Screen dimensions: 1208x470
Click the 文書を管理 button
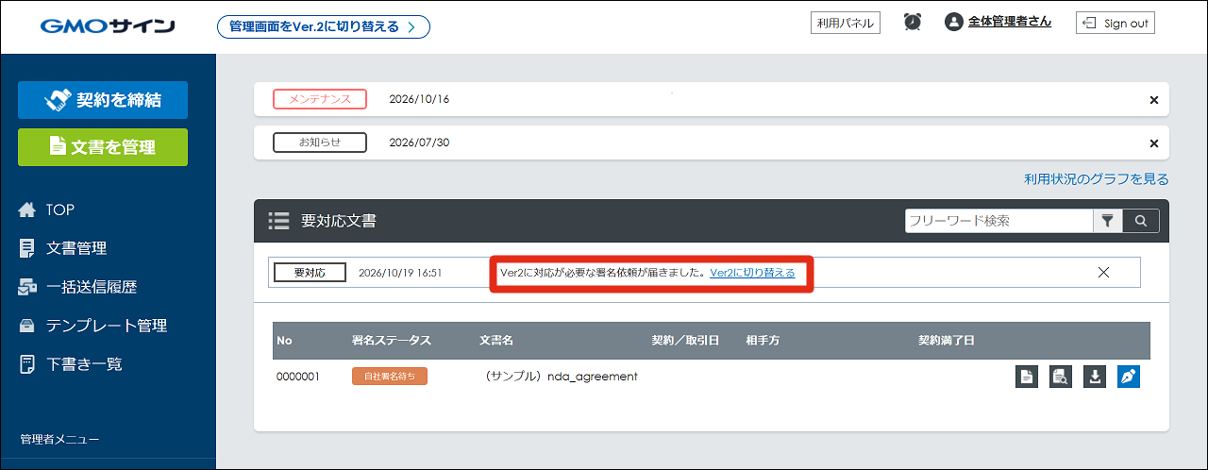click(103, 147)
